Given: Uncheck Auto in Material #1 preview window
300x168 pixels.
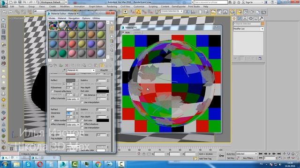Looking at the screenshot, I should click(x=123, y=32).
